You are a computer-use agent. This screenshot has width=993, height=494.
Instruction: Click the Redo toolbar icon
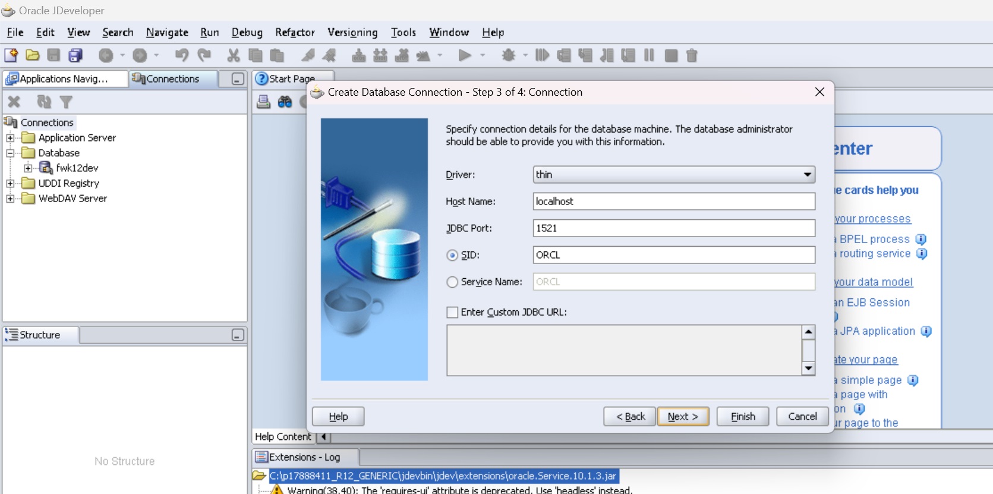[204, 55]
